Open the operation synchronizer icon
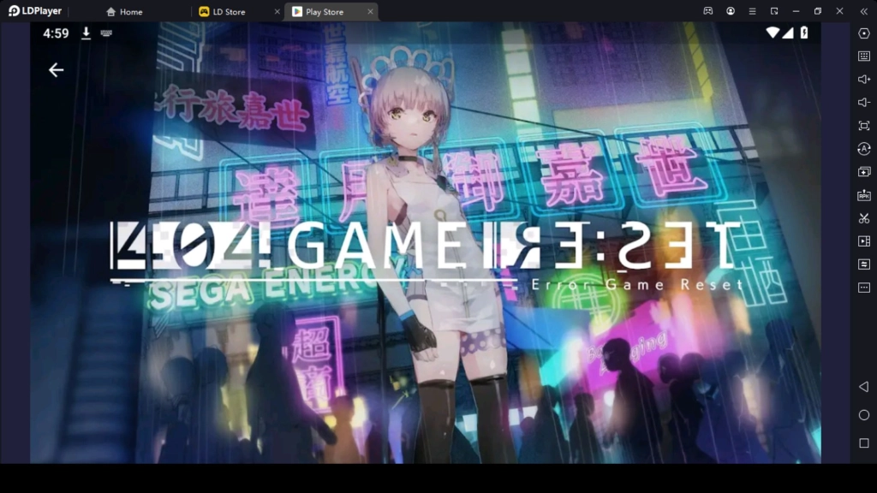 point(863,264)
